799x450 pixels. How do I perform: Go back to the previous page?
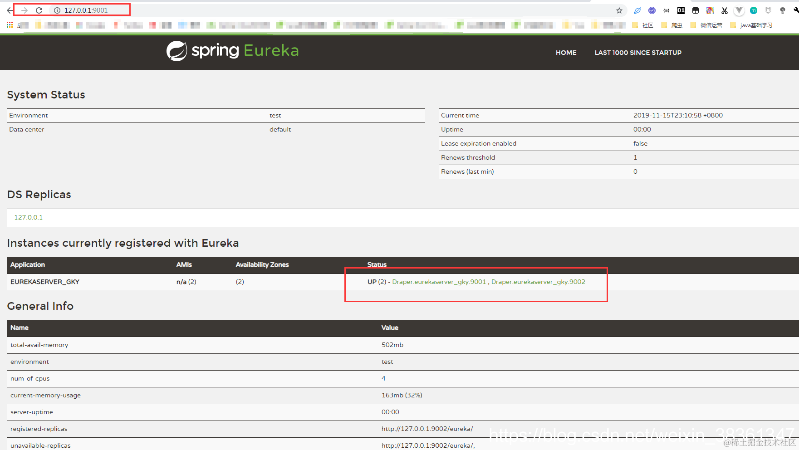click(10, 10)
